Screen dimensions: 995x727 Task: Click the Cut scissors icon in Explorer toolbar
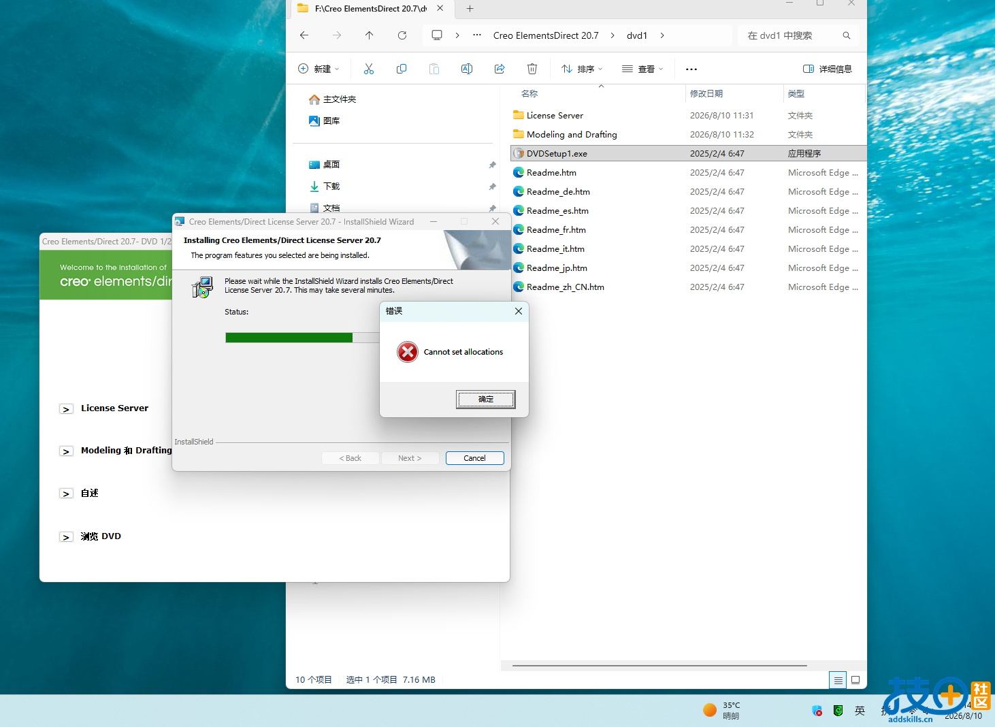tap(369, 69)
